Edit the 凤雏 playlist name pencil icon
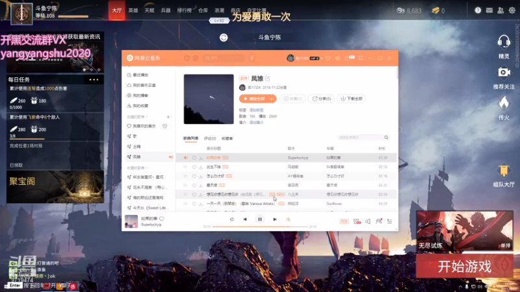Screen dimensions: 520x292 point(267,79)
